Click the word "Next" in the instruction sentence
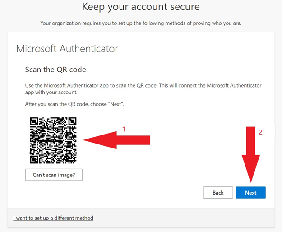282x232 pixels. point(116,104)
